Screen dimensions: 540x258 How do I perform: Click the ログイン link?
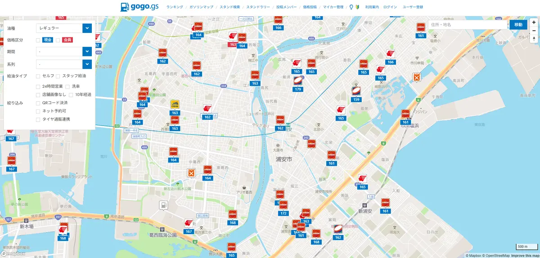(x=390, y=7)
